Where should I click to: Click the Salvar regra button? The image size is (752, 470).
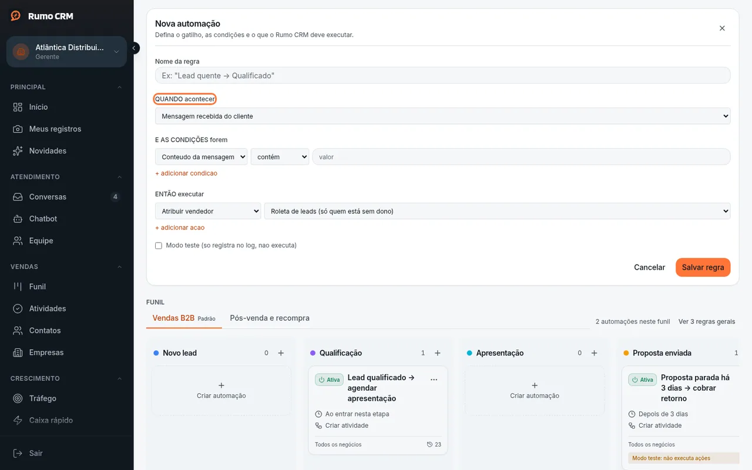(x=703, y=267)
